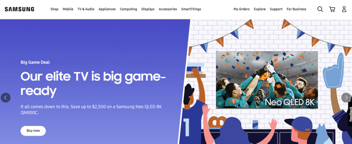
Task: Expand the Appliances menu
Action: (x=107, y=9)
